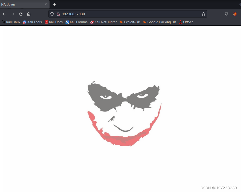Open the Save to Pocket icon
The image size is (241, 192).
(x=226, y=14)
